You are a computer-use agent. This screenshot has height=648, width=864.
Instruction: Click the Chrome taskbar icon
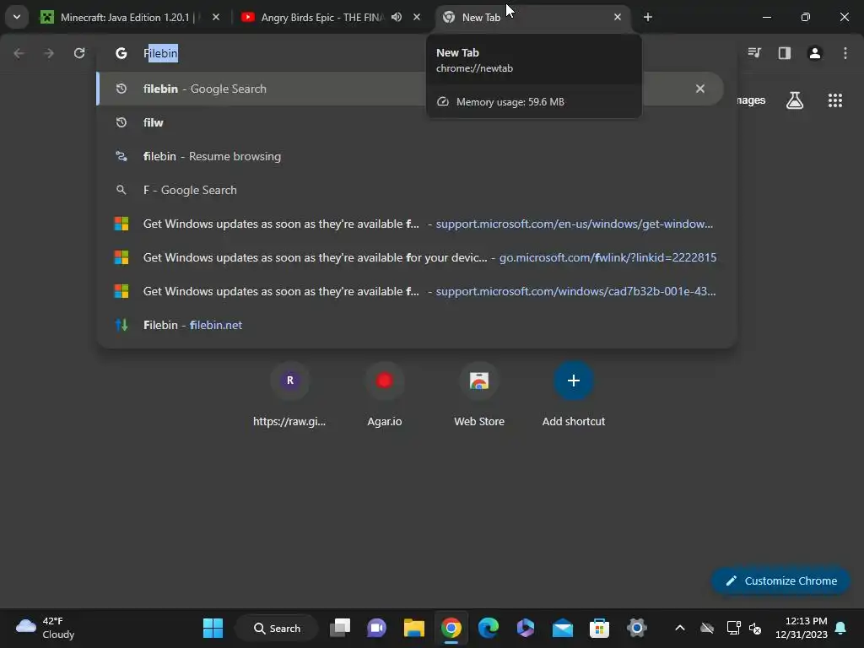pyautogui.click(x=451, y=628)
